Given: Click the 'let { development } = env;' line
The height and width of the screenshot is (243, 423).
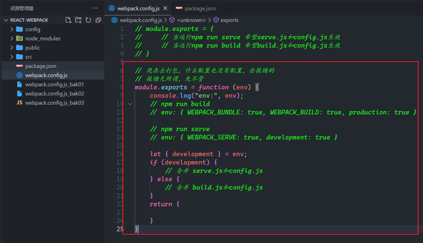Looking at the screenshot, I should 198,154.
